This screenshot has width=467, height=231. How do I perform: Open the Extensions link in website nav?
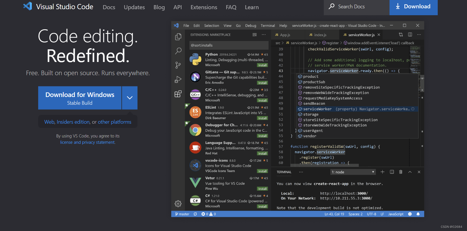pos(204,7)
